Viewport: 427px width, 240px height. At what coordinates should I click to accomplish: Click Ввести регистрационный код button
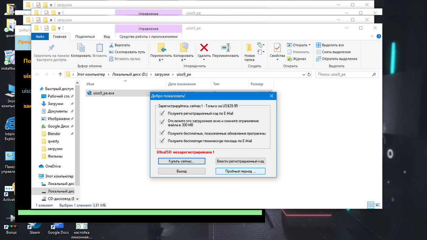[x=241, y=161]
